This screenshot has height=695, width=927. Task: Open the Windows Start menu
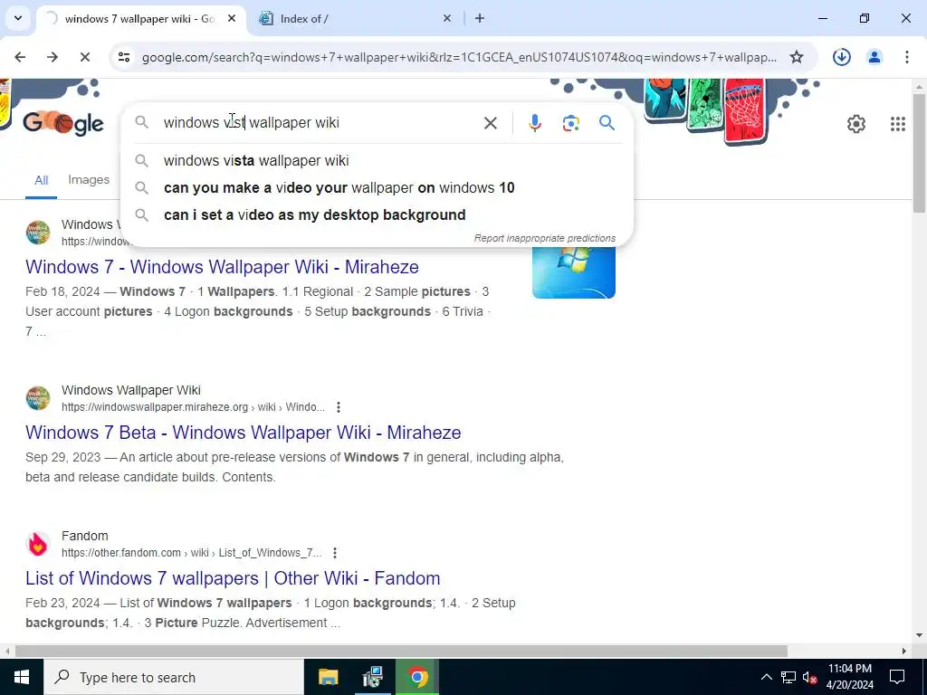pyautogui.click(x=22, y=677)
